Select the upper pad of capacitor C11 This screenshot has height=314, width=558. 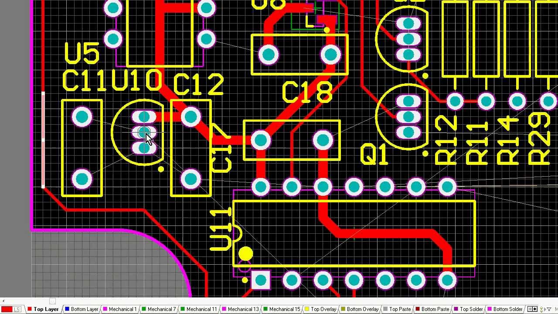coord(82,117)
